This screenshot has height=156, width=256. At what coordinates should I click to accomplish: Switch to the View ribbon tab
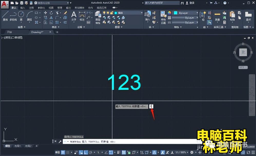(x=51, y=8)
